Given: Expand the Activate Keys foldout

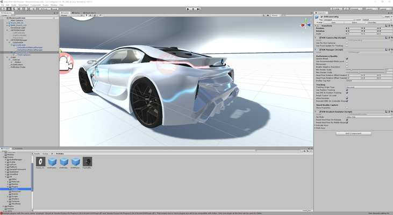Looking at the screenshot, I should coord(315,125).
